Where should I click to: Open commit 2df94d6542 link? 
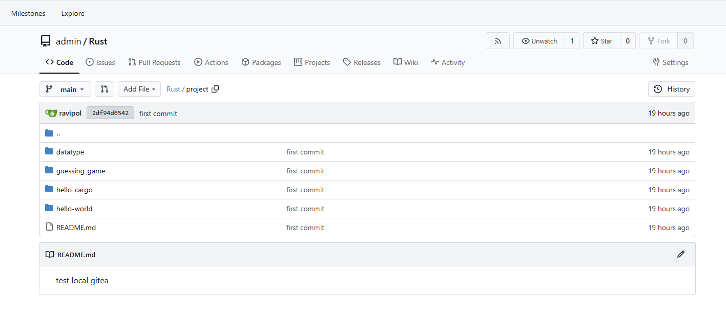pos(110,113)
